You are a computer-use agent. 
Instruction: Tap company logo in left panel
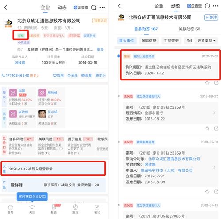pyautogui.click(x=9, y=23)
